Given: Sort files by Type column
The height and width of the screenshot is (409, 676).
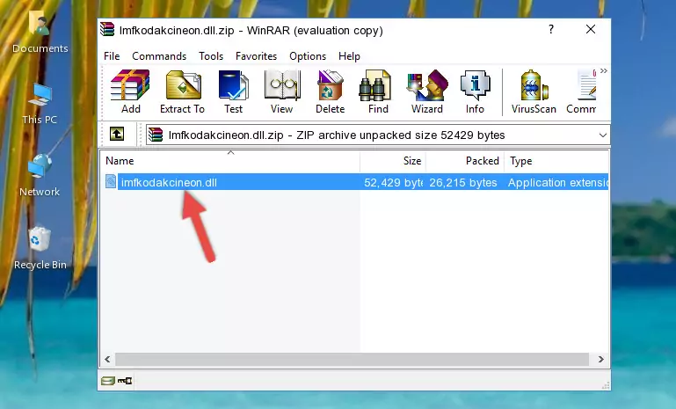Looking at the screenshot, I should [556, 161].
